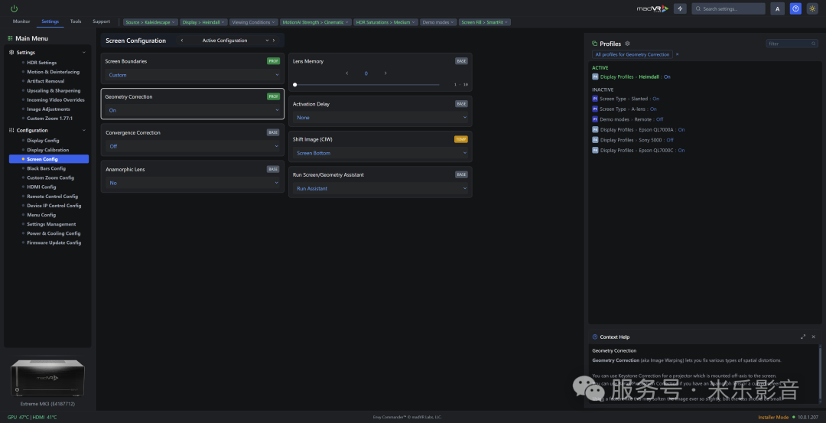
Task: Increase Lens Memory with right arrow
Action: pos(385,73)
